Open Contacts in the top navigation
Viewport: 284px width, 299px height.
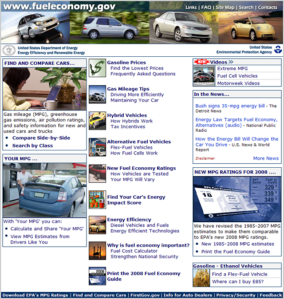click(268, 8)
